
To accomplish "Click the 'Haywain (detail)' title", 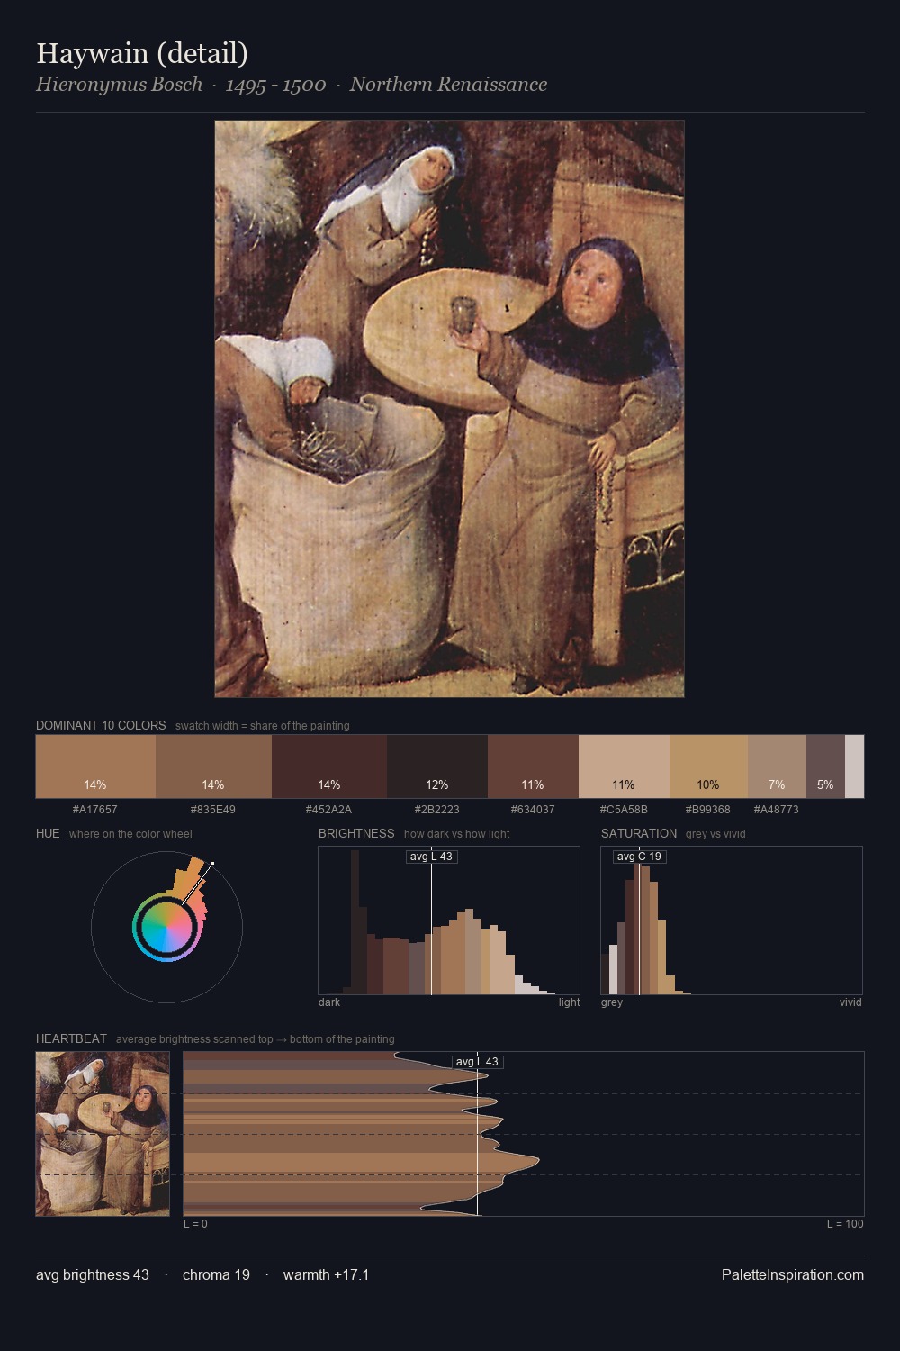I will pyautogui.click(x=142, y=53).
